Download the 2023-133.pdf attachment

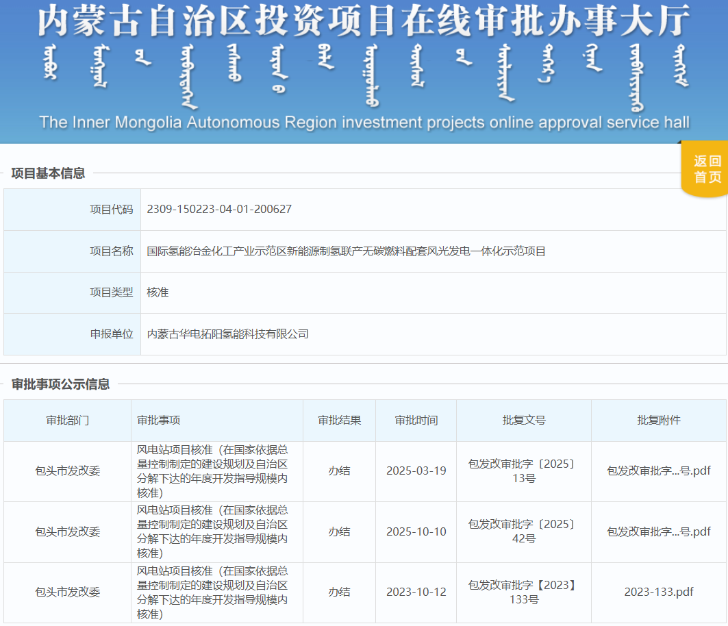(658, 592)
